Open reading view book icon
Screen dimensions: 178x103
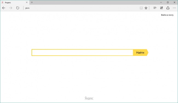pyautogui.click(x=141, y=8)
